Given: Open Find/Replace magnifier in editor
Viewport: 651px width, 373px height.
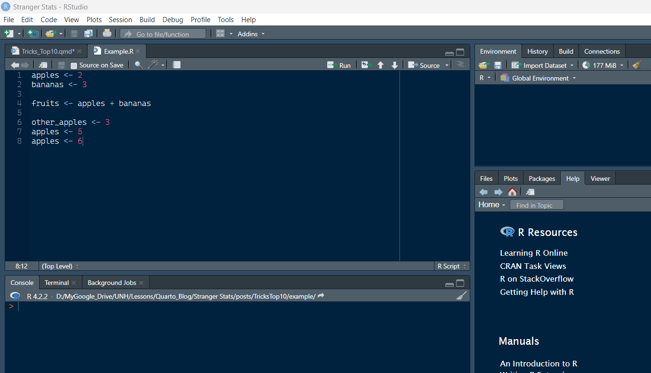Looking at the screenshot, I should click(x=138, y=65).
